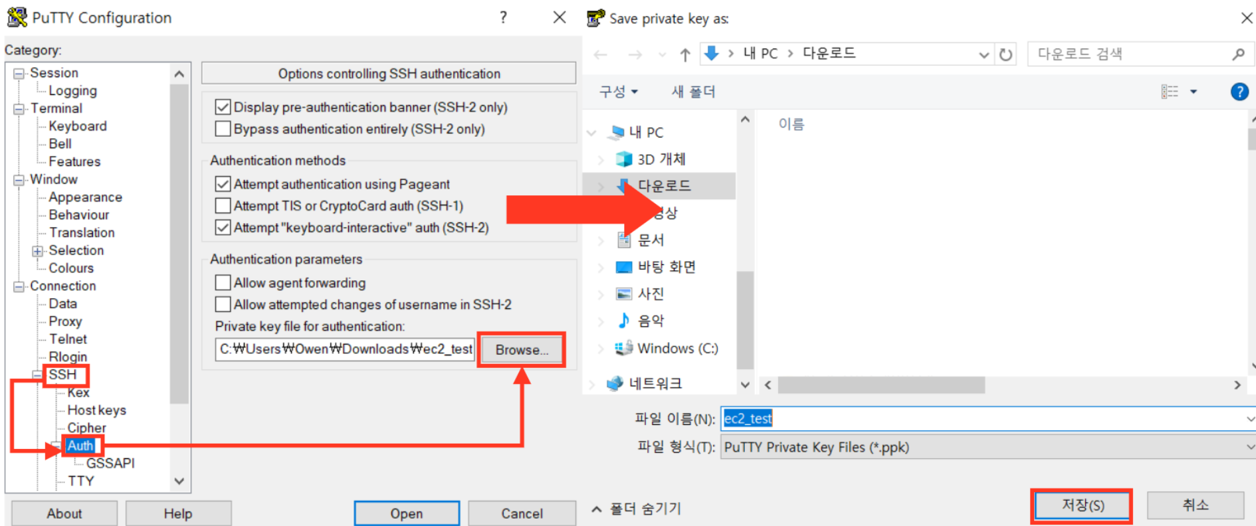The image size is (1256, 526).
Task: Click 내 PC in the address breadcrumb
Action: pyautogui.click(x=760, y=54)
